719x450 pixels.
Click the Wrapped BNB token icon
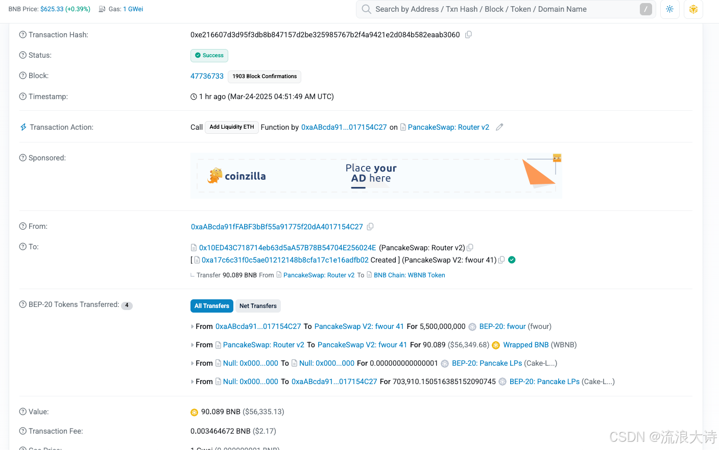coord(496,345)
